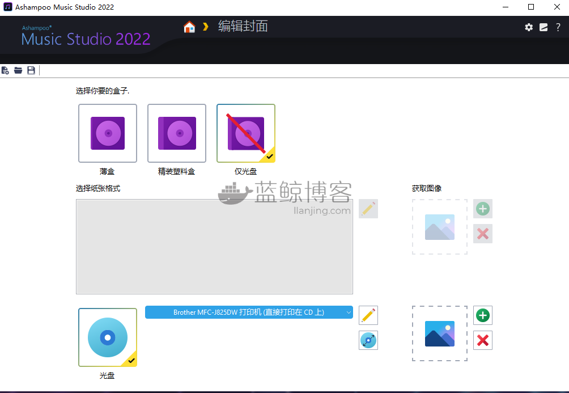The height and width of the screenshot is (393, 569).
Task: Click the question mark help icon
Action: tap(558, 27)
